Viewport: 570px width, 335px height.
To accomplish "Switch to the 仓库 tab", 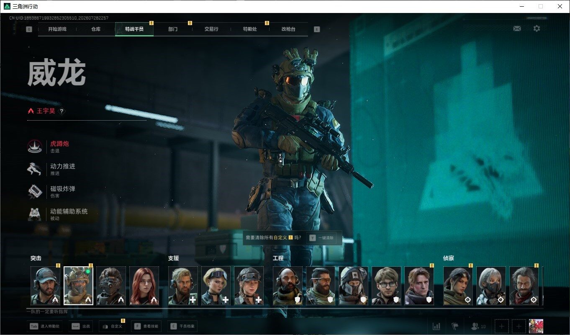I will pos(96,29).
